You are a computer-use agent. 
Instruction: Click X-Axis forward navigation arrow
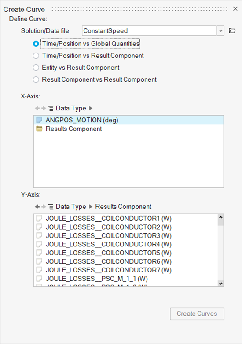point(44,108)
